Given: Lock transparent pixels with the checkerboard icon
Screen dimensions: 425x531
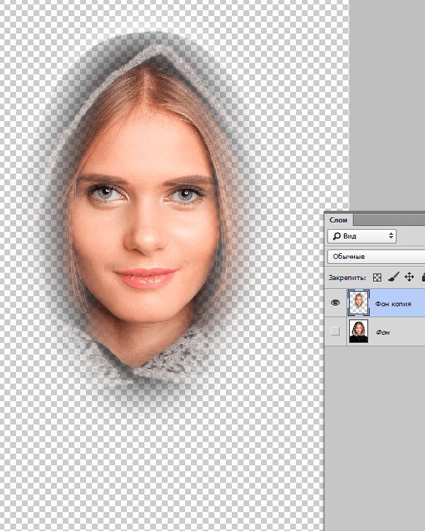Looking at the screenshot, I should [377, 278].
